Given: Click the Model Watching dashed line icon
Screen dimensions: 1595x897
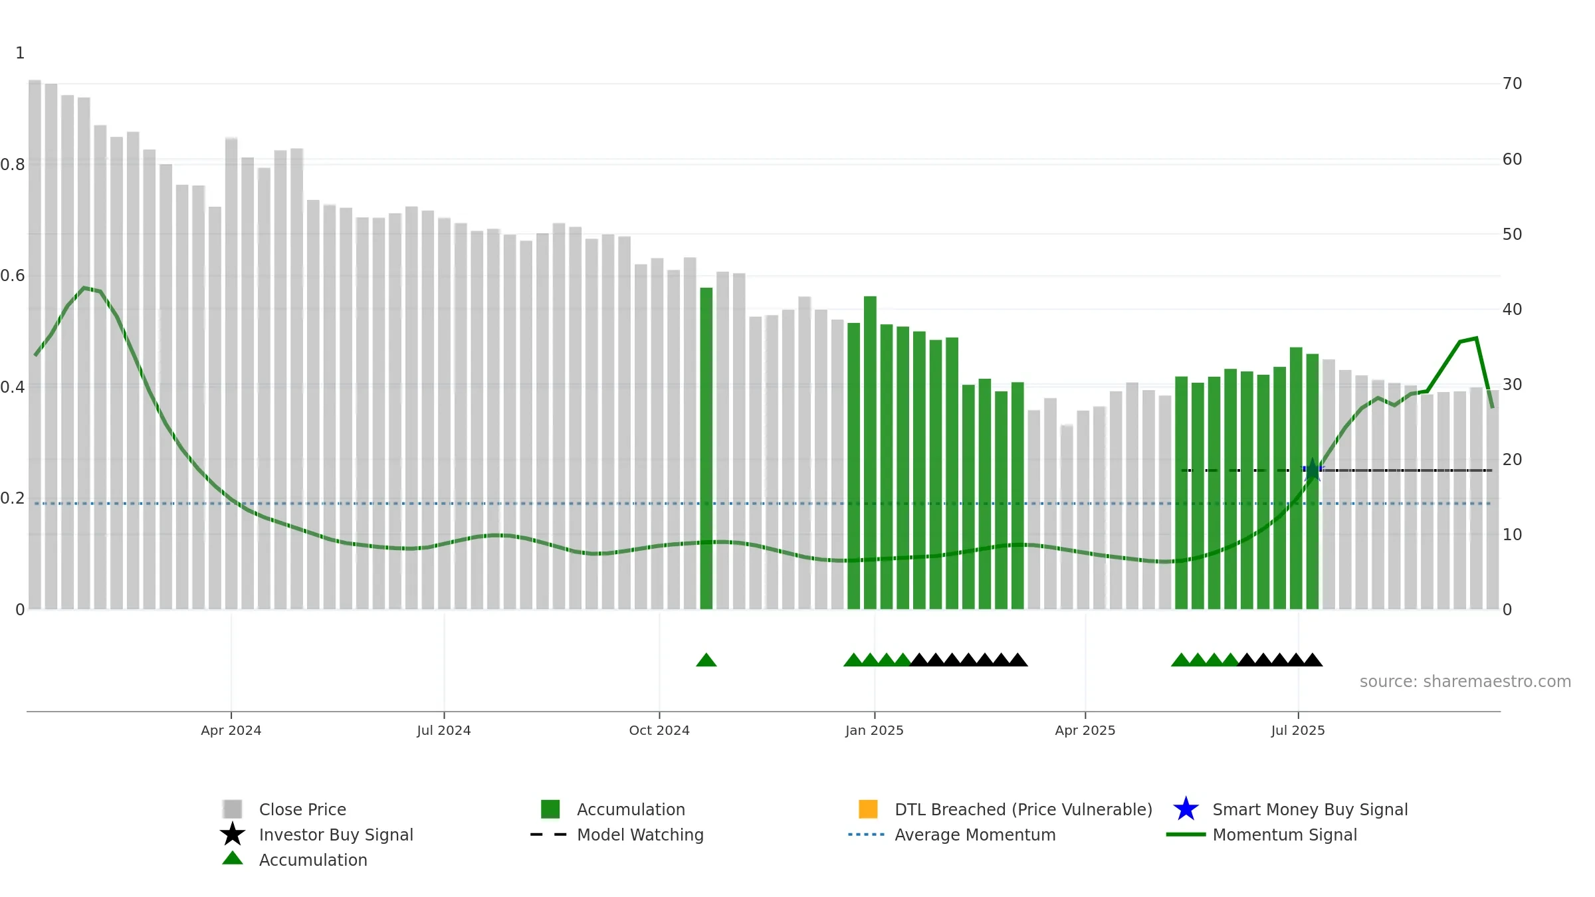Looking at the screenshot, I should point(549,835).
